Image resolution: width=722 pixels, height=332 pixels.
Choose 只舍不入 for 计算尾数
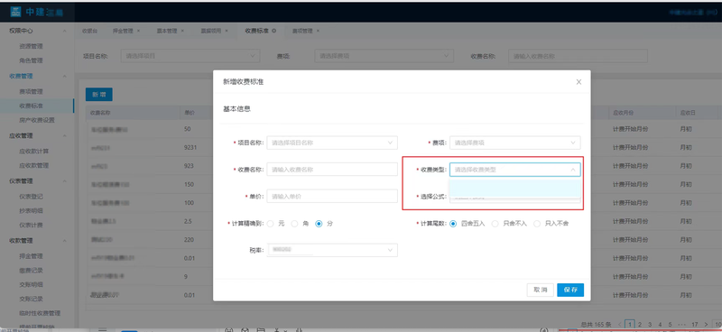click(x=495, y=224)
